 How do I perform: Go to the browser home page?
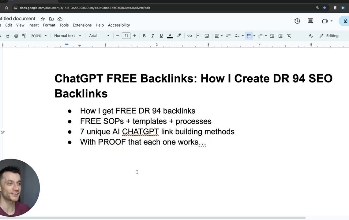pyautogui.click(x=6, y=8)
